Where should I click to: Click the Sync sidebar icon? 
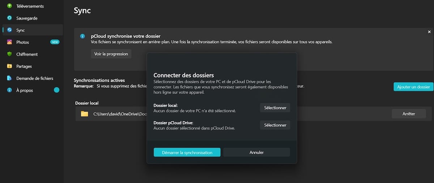[9, 30]
